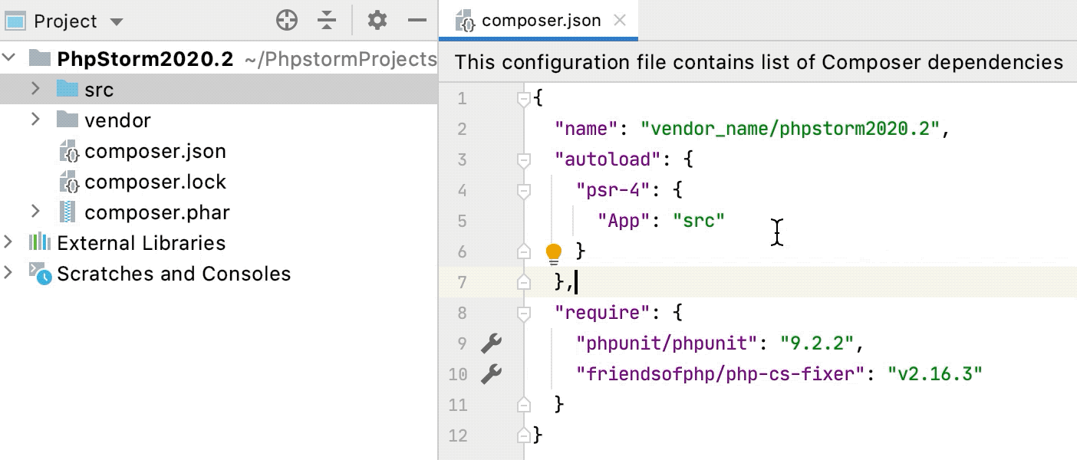Collapse the autoload fold region at line 3
This screenshot has width=1077, height=460.
pos(524,159)
